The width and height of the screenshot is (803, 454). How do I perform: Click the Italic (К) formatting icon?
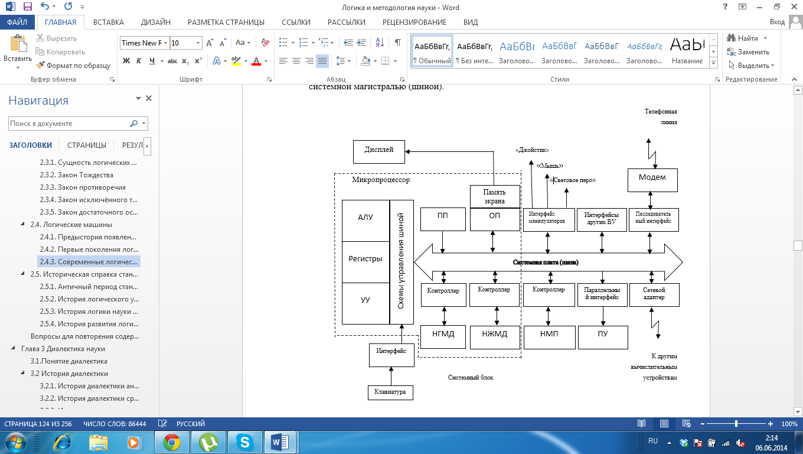139,61
